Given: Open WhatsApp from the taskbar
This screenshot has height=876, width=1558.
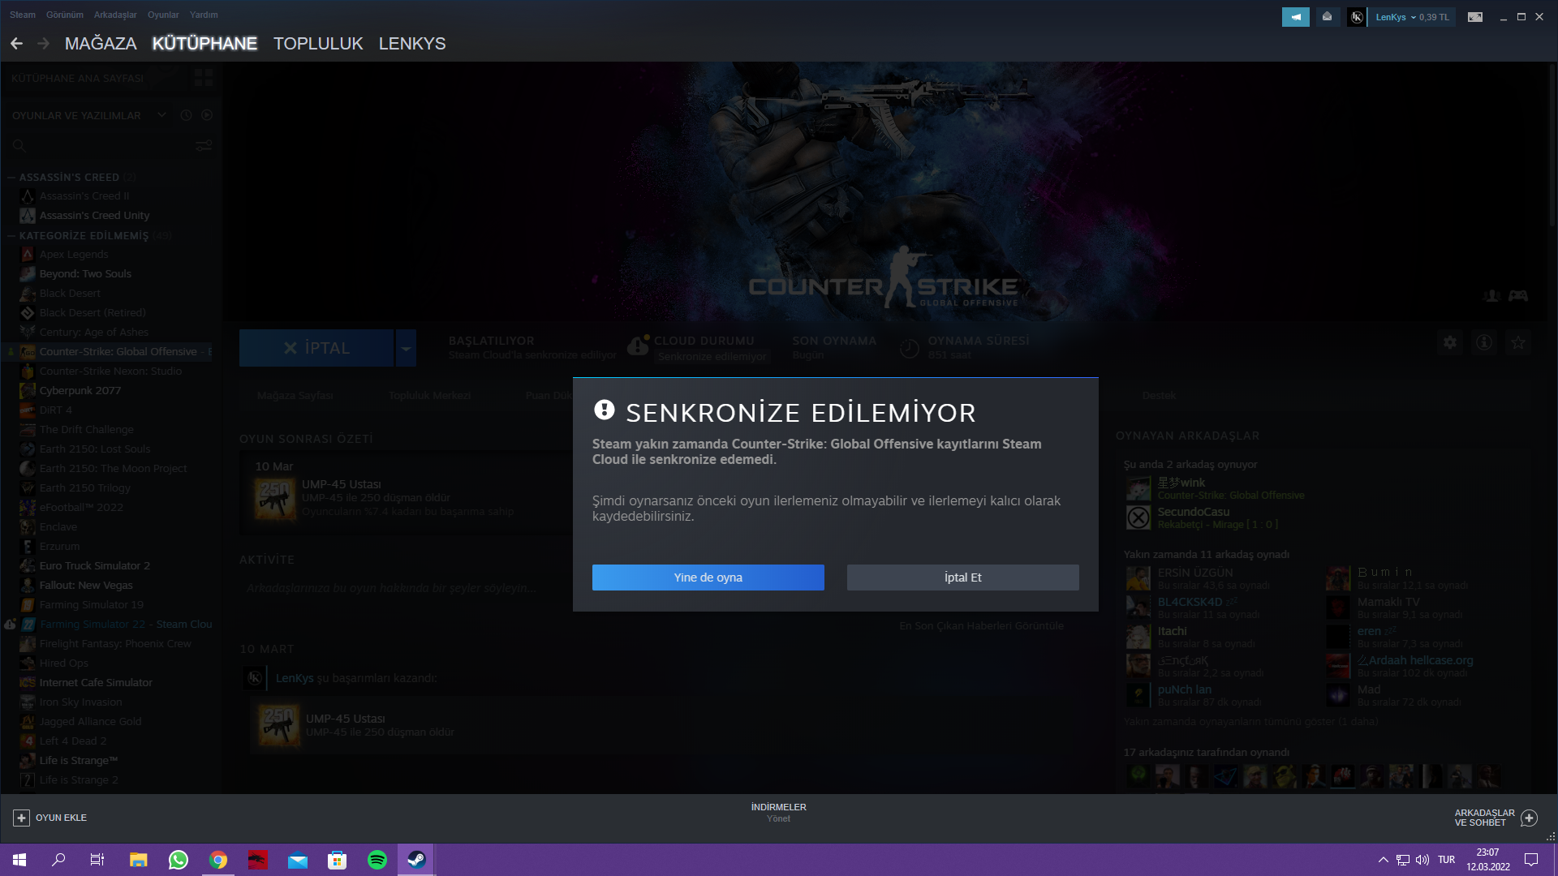Looking at the screenshot, I should [178, 860].
